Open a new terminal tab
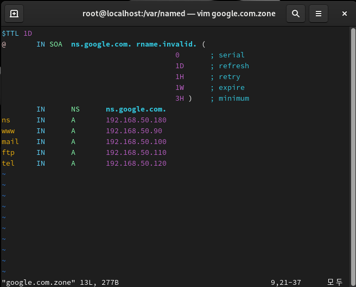Screen dimensions: 356x287 coord(14,14)
